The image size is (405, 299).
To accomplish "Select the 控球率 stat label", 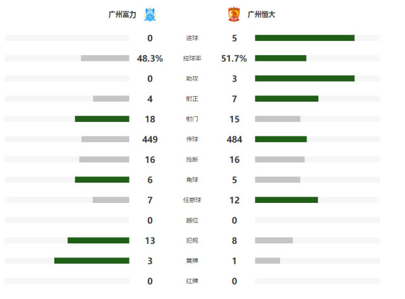I will [192, 58].
